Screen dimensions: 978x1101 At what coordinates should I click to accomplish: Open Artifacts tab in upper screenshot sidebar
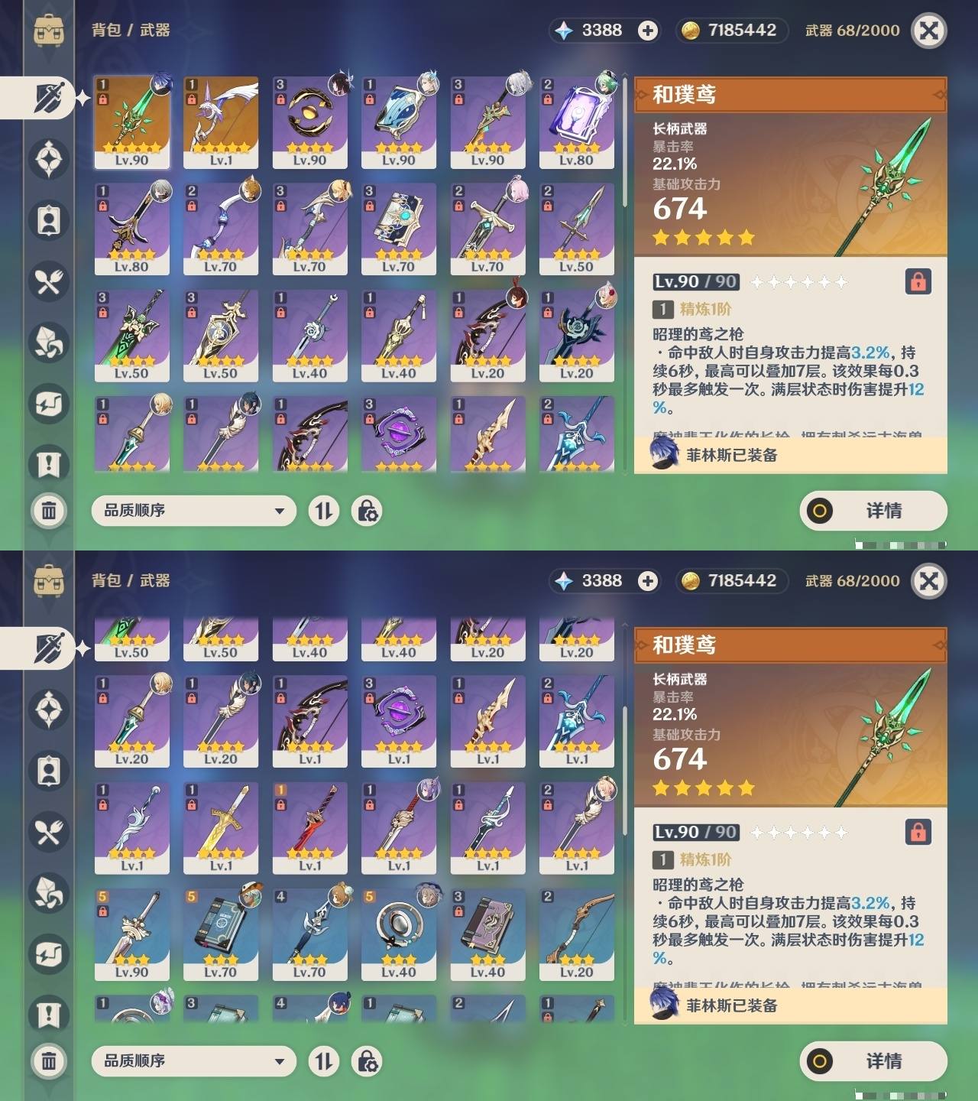pos(49,159)
